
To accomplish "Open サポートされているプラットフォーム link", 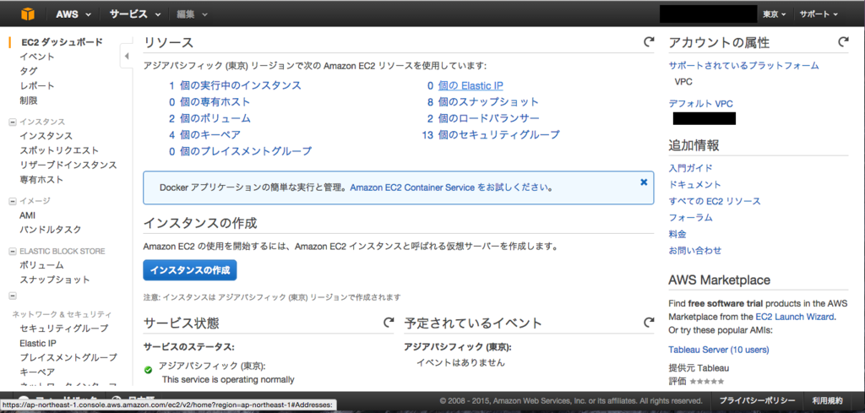I will (x=743, y=66).
